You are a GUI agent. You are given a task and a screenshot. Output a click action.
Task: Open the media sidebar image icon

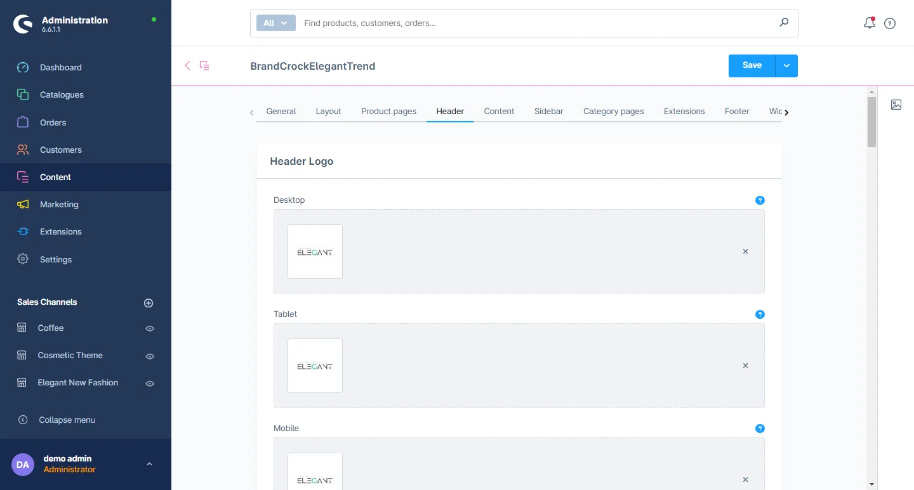(x=896, y=105)
